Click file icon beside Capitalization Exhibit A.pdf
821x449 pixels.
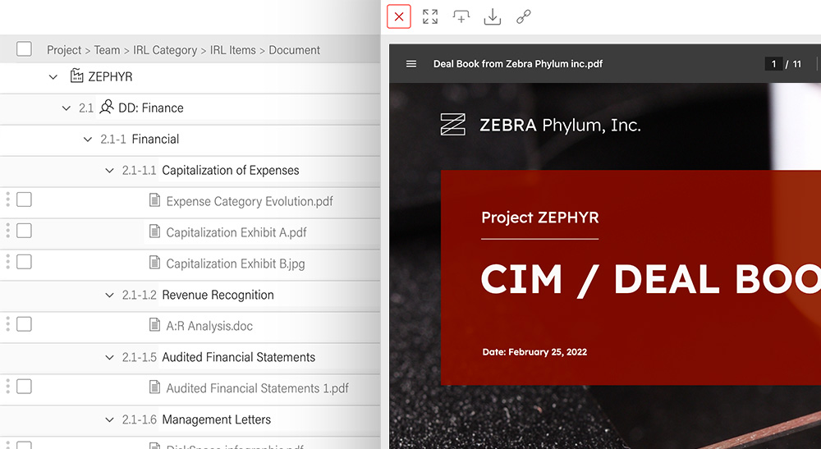point(154,231)
